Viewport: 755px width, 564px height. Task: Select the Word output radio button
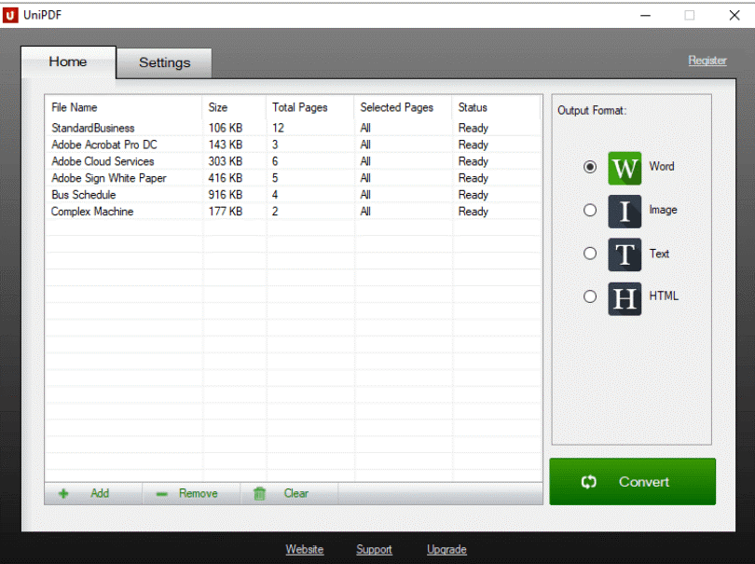point(590,167)
